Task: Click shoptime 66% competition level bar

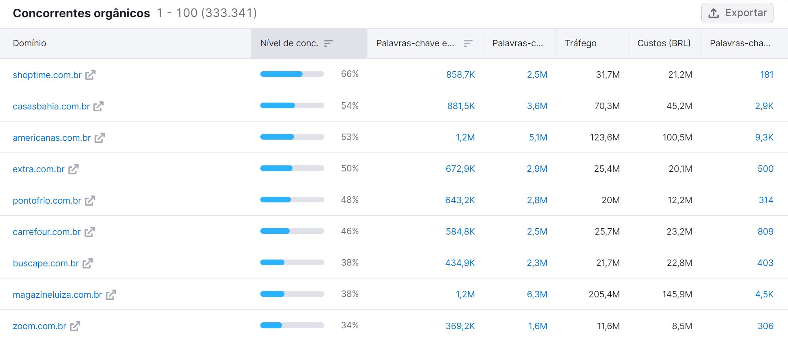Action: pyautogui.click(x=292, y=74)
